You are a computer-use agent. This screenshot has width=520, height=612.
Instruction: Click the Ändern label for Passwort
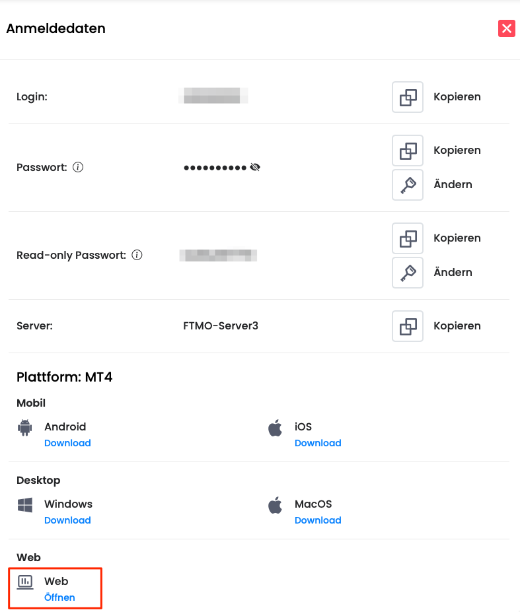(x=453, y=185)
